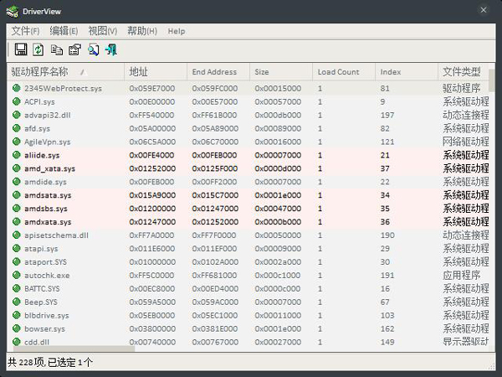The width and height of the screenshot is (502, 377).
Task: Click the green icon beside amdide.sys
Action: [17, 182]
